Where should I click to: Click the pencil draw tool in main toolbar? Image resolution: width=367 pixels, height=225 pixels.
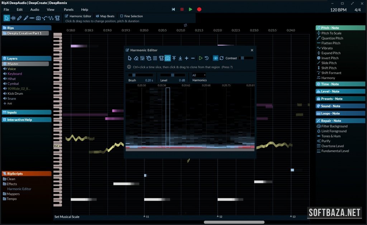[20, 18]
